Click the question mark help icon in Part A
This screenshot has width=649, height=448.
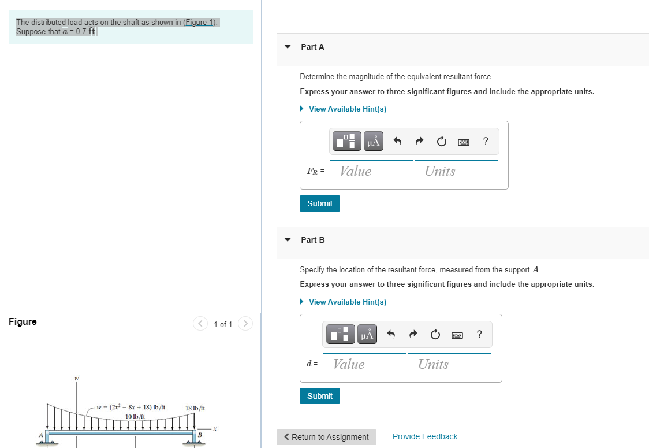[x=486, y=140]
